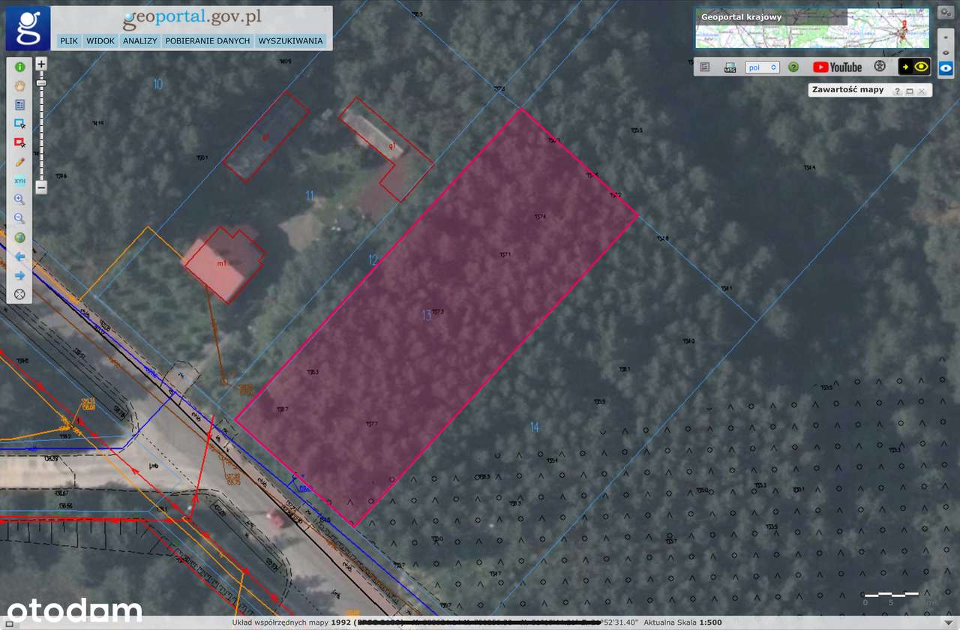Click the globe full-extent icon

tap(19, 238)
